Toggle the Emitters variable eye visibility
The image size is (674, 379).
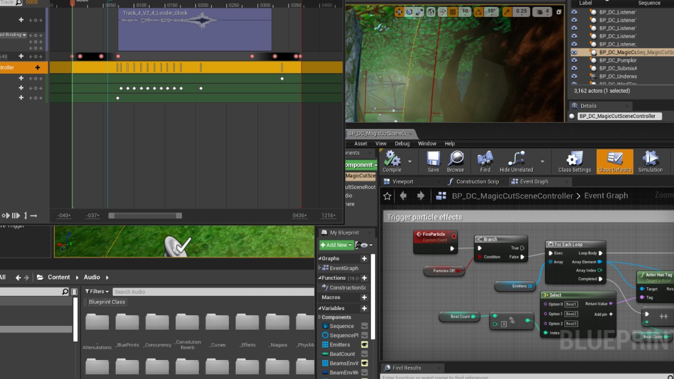364,345
